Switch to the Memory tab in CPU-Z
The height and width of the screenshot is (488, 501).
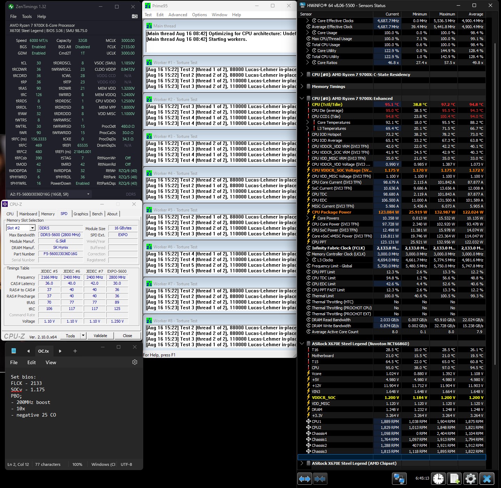pyautogui.click(x=48, y=214)
